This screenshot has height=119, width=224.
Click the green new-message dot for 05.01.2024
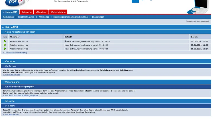point(5,45)
